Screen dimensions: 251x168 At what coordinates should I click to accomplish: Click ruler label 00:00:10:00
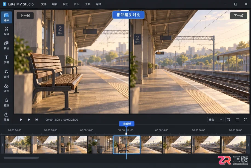point(87,130)
